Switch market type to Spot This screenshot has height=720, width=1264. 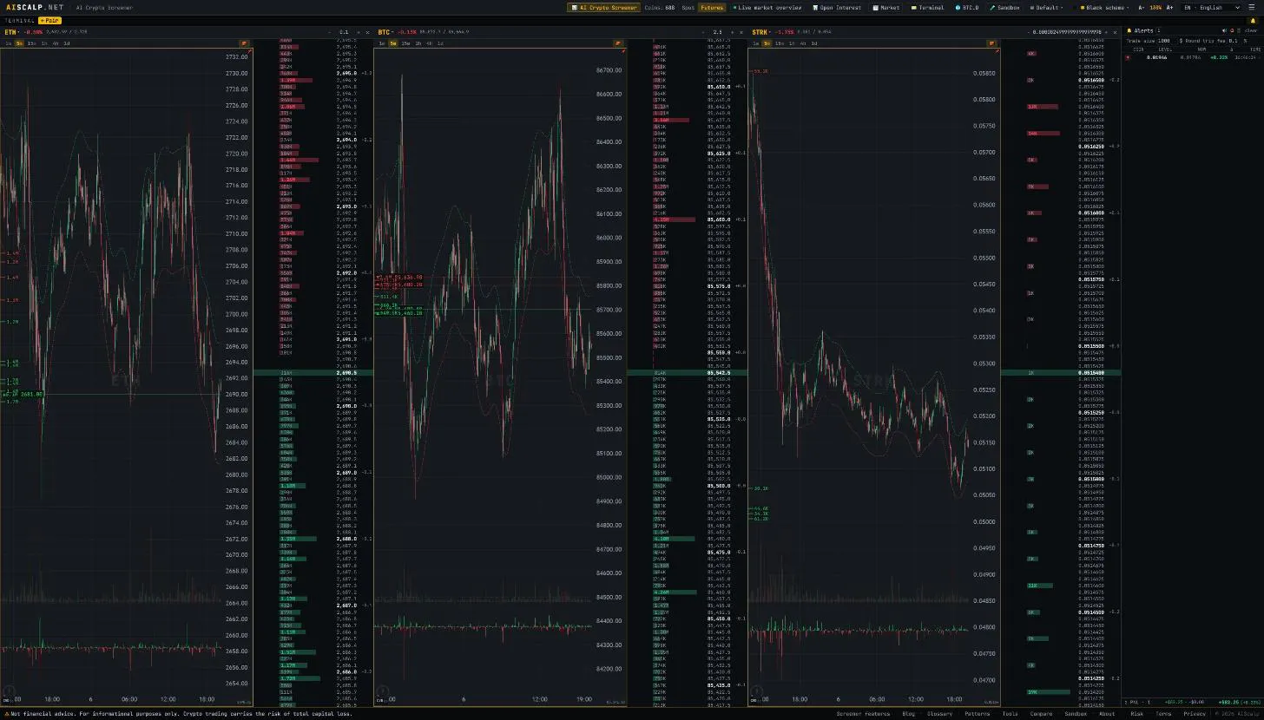pyautogui.click(x=688, y=7)
